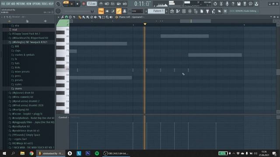
Task: Open the TOOLS menu
Action: click(45, 4)
